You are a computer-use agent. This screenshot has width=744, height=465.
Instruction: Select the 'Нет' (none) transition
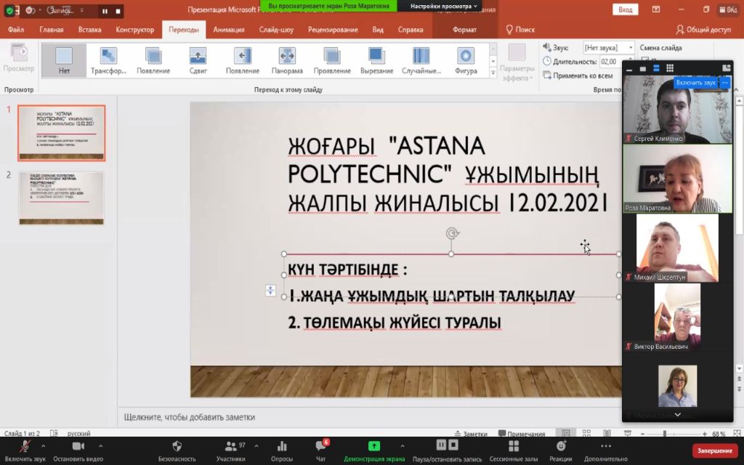coord(64,60)
